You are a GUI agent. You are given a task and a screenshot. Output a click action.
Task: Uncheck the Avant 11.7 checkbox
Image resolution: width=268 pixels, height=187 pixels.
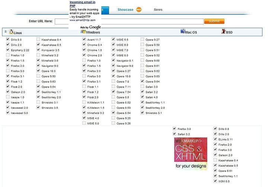(x=84, y=39)
